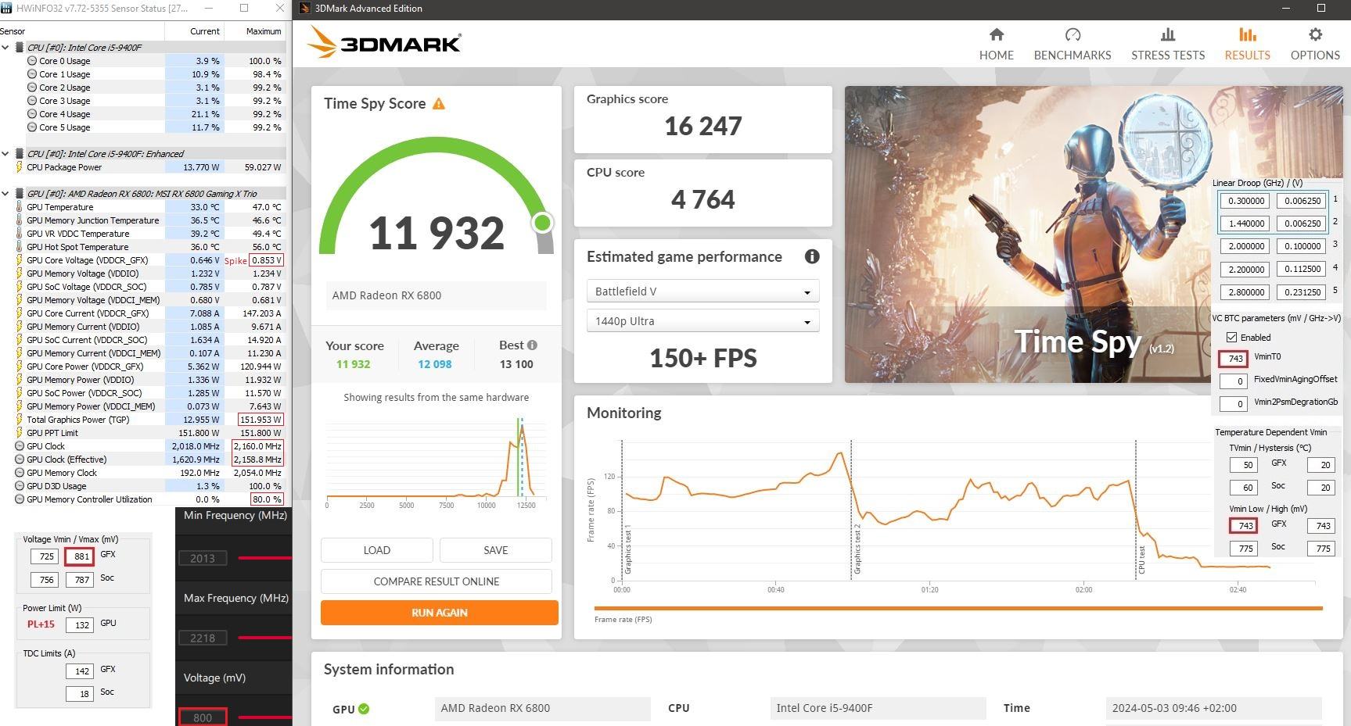Screen dimensions: 1351x726
Task: Select the GPU Hot Spot Temperature row
Action: [142, 247]
